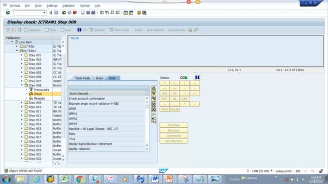The width and height of the screenshot is (328, 184).
Task: Expand the Step 015 tree node
Action: [x=22, y=128]
